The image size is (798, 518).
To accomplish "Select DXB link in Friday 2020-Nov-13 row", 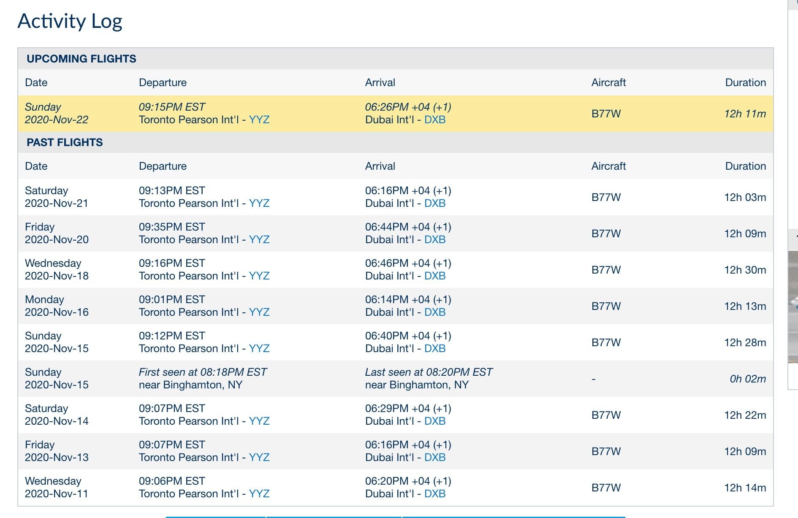I will (x=434, y=458).
